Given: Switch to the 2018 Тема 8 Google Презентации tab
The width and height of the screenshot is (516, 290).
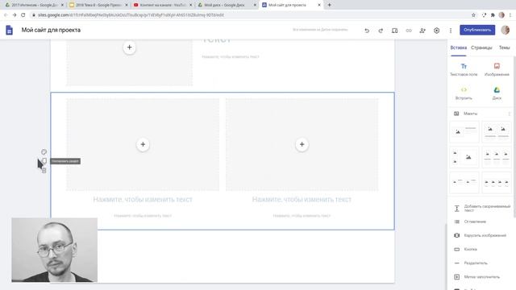Looking at the screenshot, I should [98, 5].
